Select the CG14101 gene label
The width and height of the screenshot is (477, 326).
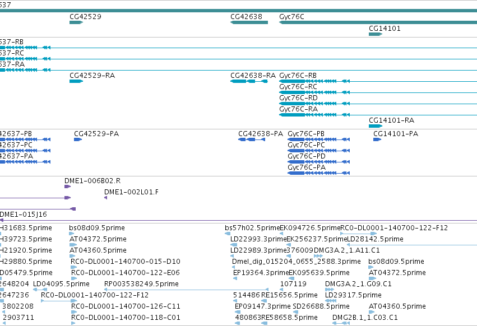pos(385,29)
